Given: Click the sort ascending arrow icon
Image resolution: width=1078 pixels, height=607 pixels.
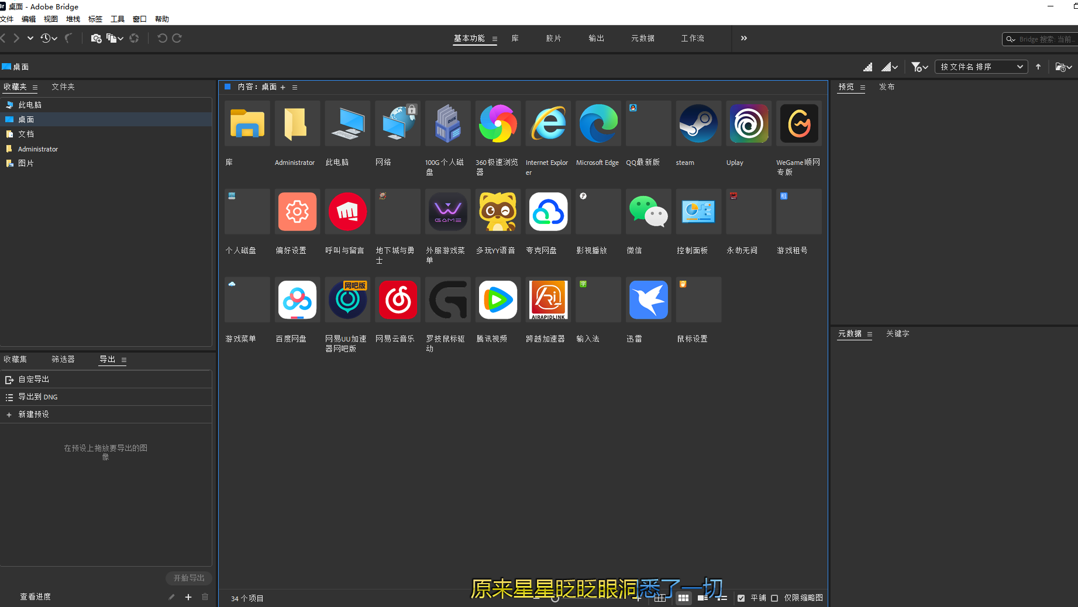Looking at the screenshot, I should pyautogui.click(x=1038, y=67).
